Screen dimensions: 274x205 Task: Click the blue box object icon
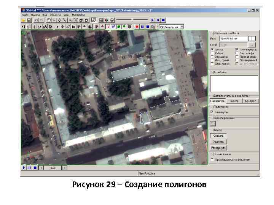[113, 27]
